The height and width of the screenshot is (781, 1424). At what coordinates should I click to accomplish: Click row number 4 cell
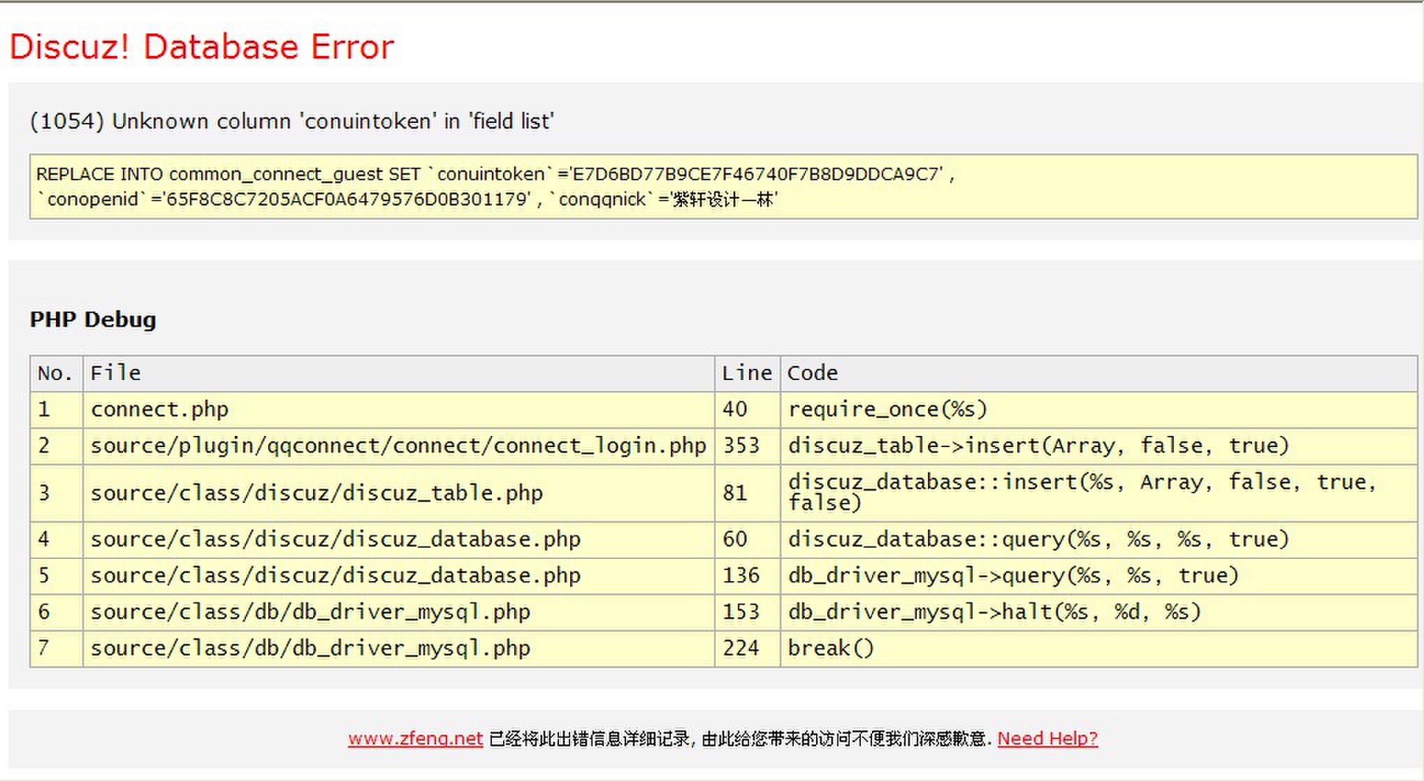click(57, 540)
